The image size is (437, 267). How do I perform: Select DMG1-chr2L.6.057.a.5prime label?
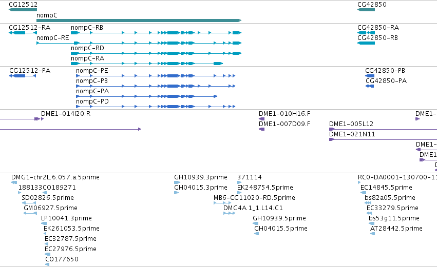point(55,177)
